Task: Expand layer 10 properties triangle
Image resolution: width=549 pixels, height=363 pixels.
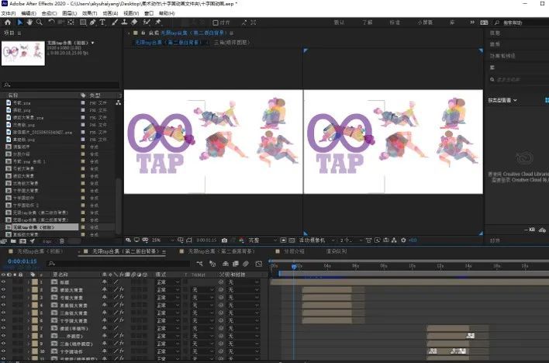Action: [29, 351]
